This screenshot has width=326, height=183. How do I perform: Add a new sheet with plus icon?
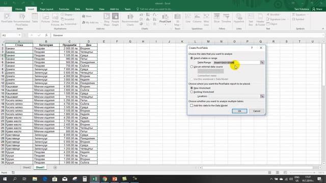[55, 167]
